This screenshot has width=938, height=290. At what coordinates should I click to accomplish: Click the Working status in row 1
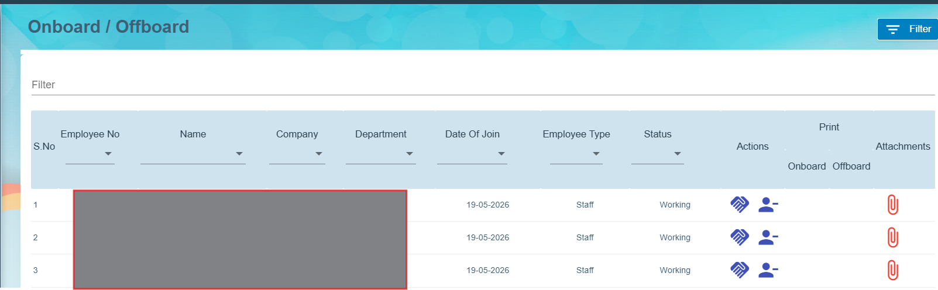click(675, 205)
